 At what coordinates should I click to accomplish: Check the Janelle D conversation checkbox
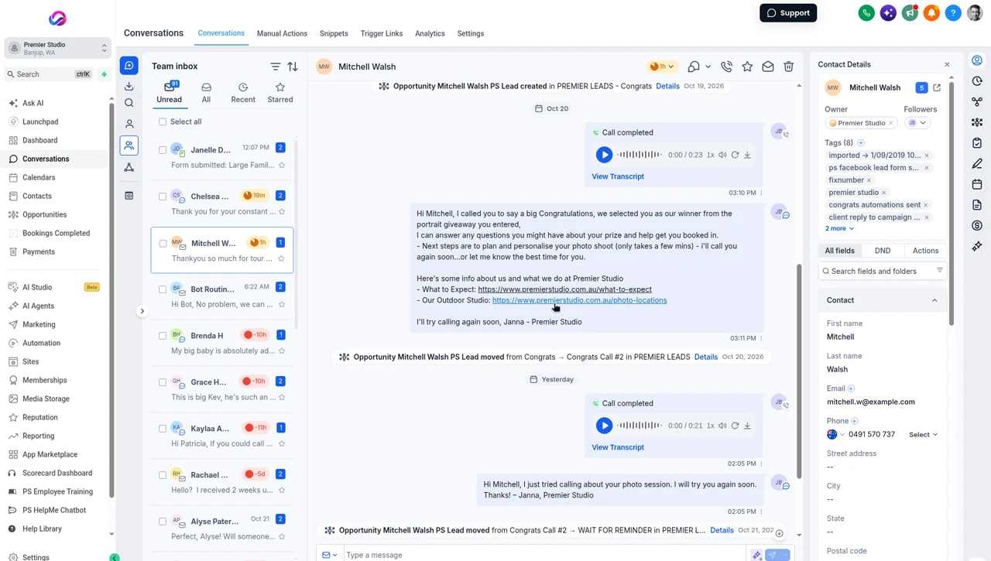tap(163, 150)
